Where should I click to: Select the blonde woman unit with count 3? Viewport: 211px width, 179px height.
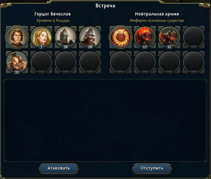click(41, 37)
